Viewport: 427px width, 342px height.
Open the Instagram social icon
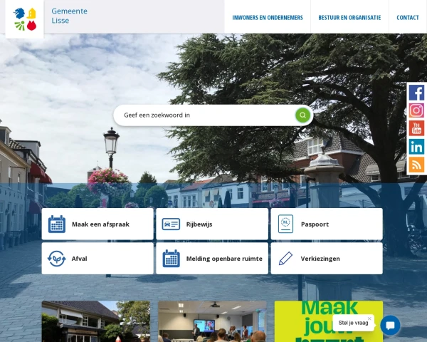point(416,110)
